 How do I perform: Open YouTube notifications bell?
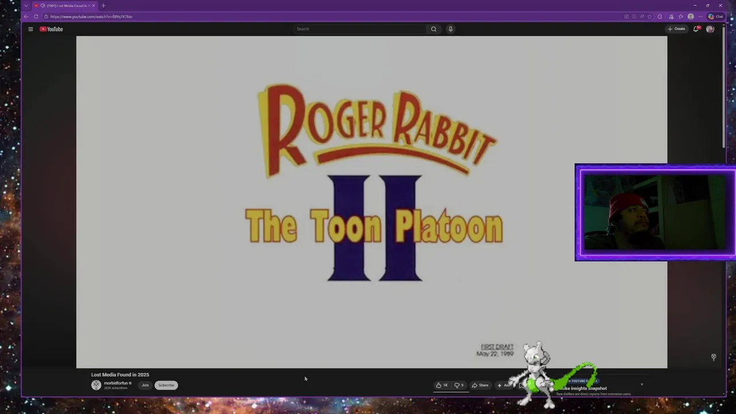tap(696, 29)
